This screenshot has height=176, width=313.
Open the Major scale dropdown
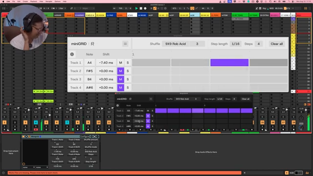click(88, 8)
